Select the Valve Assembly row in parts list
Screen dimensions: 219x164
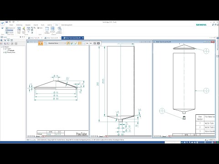click(205, 131)
